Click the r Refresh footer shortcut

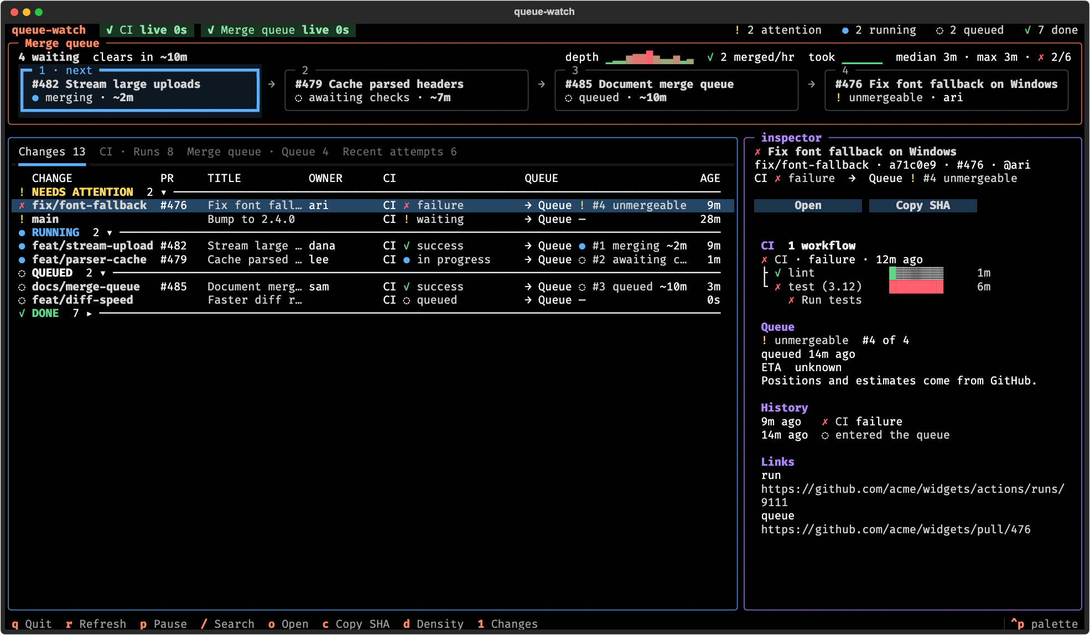(x=96, y=624)
